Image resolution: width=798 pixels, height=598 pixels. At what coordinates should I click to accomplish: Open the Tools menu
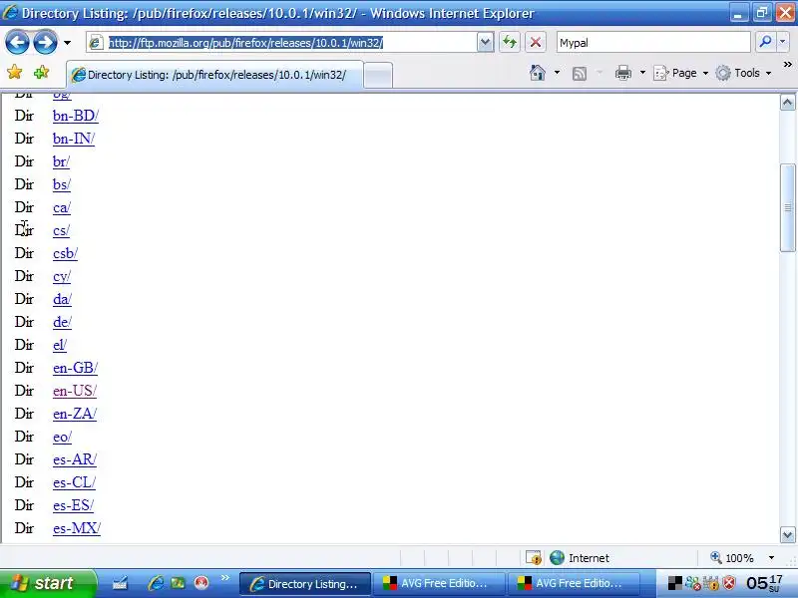[743, 73]
